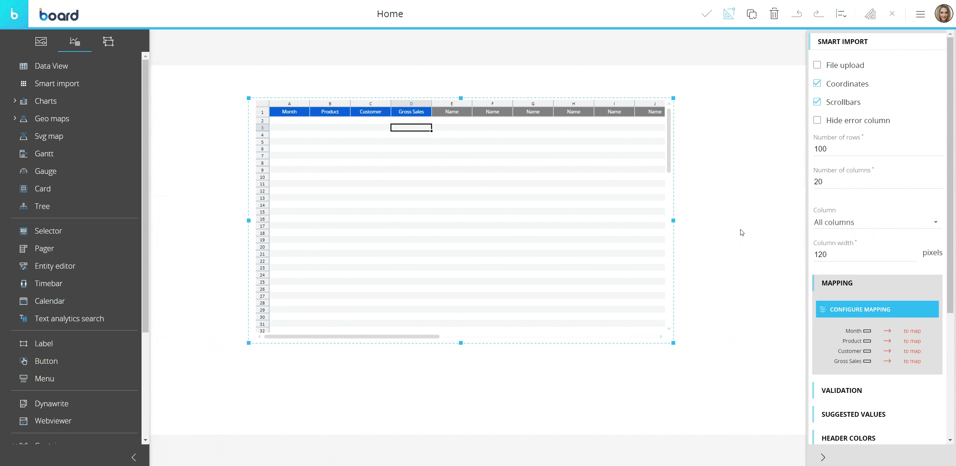956x466 pixels.
Task: Collapse the left object panel
Action: click(134, 457)
